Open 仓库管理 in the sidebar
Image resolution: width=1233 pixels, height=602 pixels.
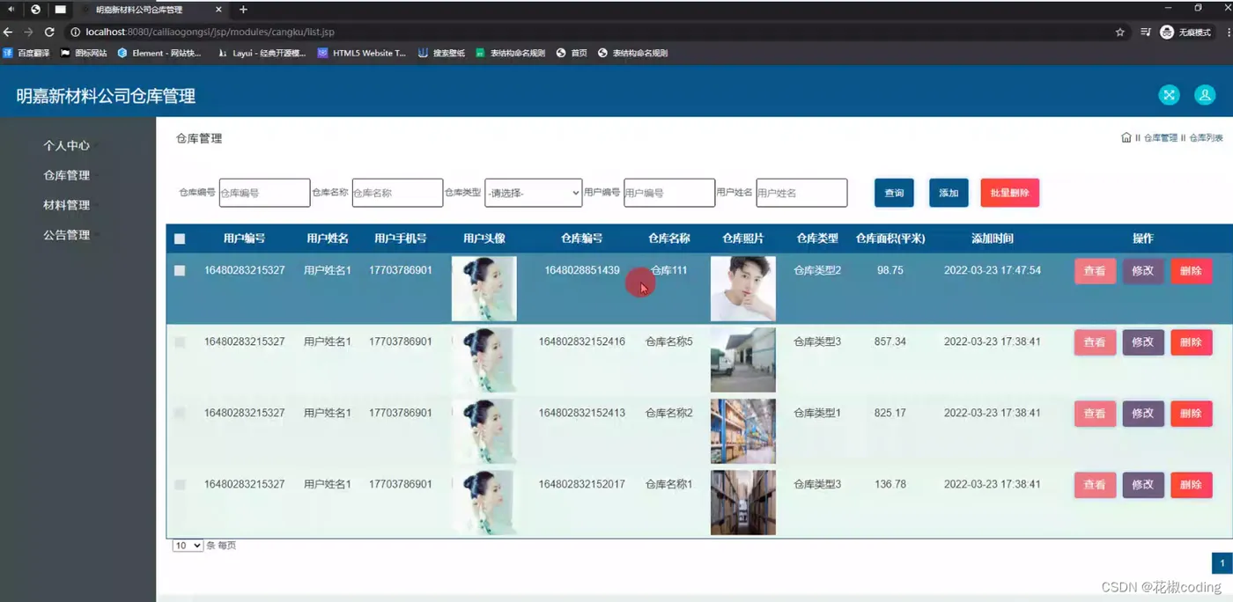click(67, 175)
